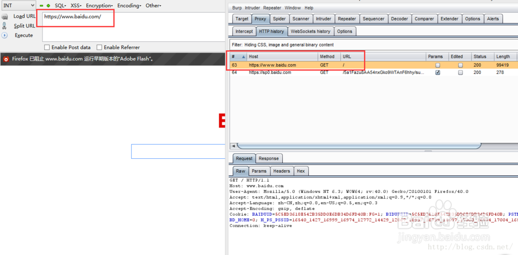Image resolution: width=518 pixels, height=255 pixels.
Task: Open the HTTP history sub-tab
Action: (271, 32)
